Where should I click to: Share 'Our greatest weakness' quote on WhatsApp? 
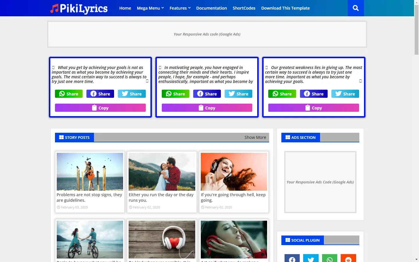click(282, 94)
